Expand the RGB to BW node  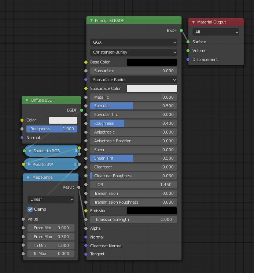click(x=29, y=164)
